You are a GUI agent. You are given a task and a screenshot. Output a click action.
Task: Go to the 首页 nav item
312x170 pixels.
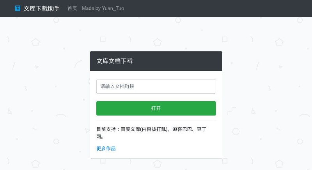pyautogui.click(x=72, y=8)
